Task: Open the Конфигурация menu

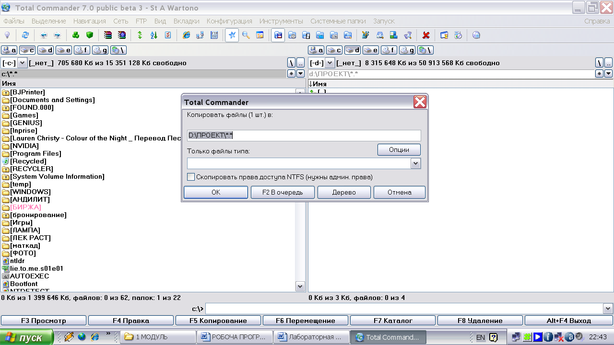Action: click(x=229, y=21)
